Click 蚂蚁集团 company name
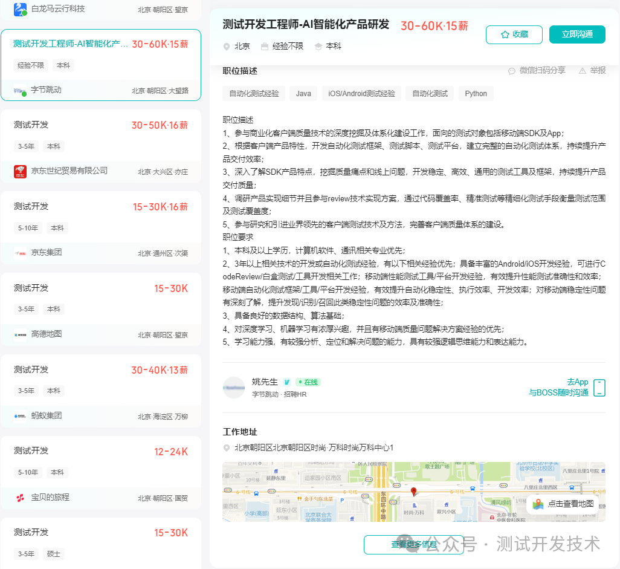This screenshot has height=569, width=620. click(47, 415)
